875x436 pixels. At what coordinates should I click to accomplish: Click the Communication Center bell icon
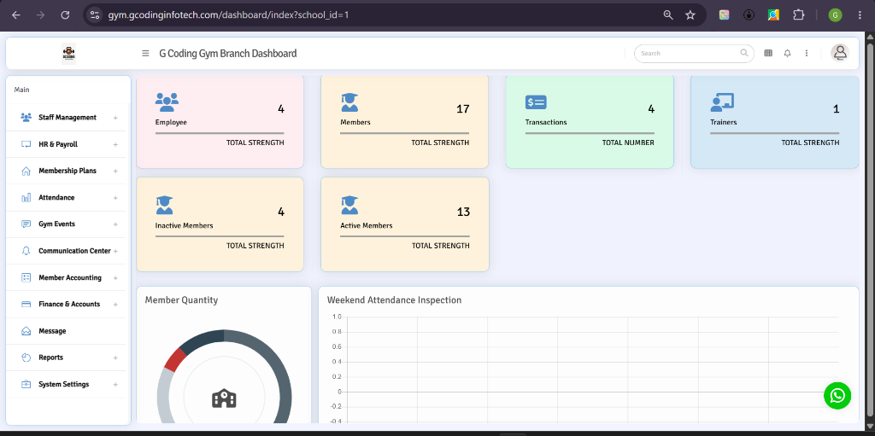tap(26, 251)
